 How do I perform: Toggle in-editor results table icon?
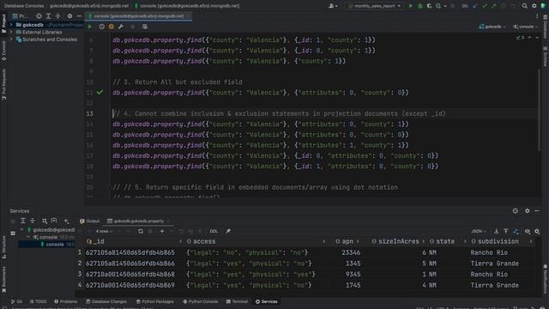(x=145, y=27)
